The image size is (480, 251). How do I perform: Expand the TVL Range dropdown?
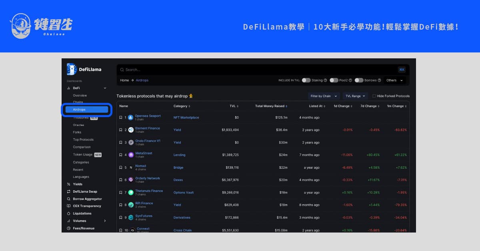pos(355,96)
